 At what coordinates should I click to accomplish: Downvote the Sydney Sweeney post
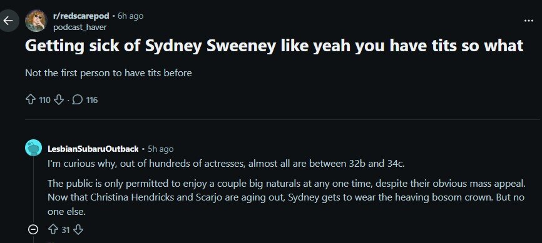click(59, 100)
